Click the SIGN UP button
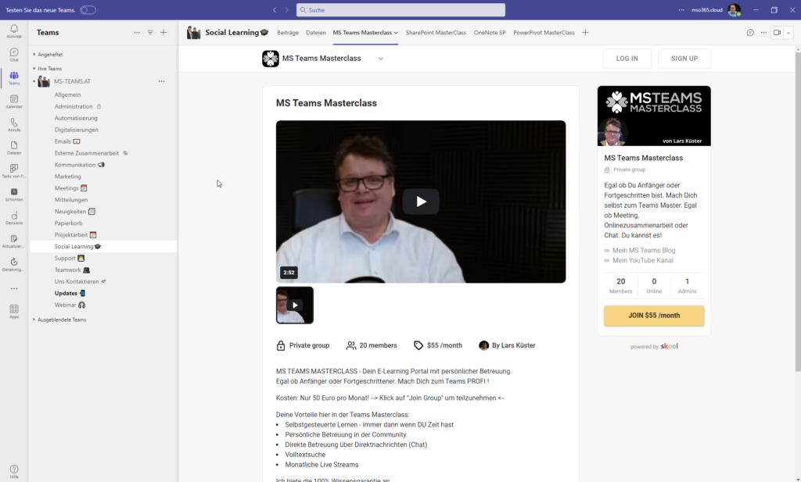This screenshot has height=482, width=801. tap(684, 59)
